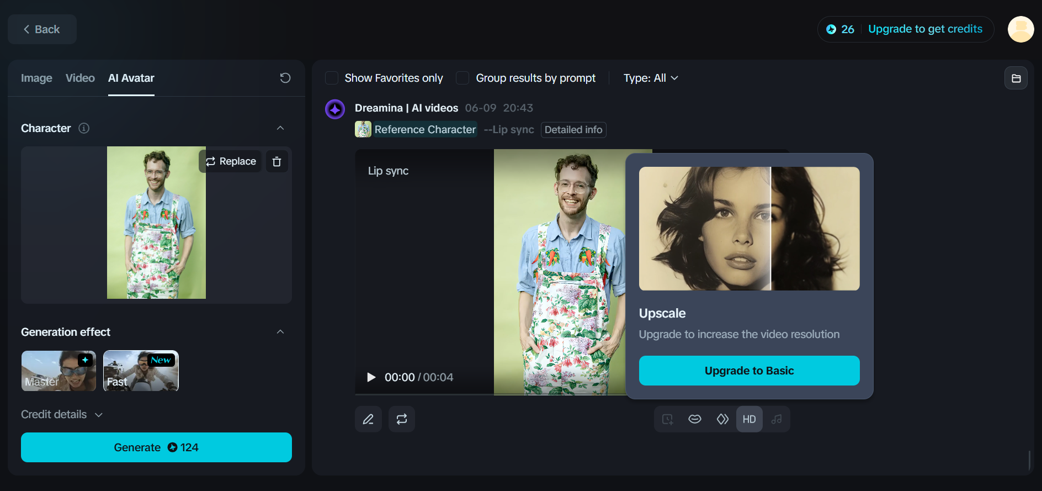Click the uploaded character thumbnail
The width and height of the screenshot is (1042, 491).
[x=156, y=223]
